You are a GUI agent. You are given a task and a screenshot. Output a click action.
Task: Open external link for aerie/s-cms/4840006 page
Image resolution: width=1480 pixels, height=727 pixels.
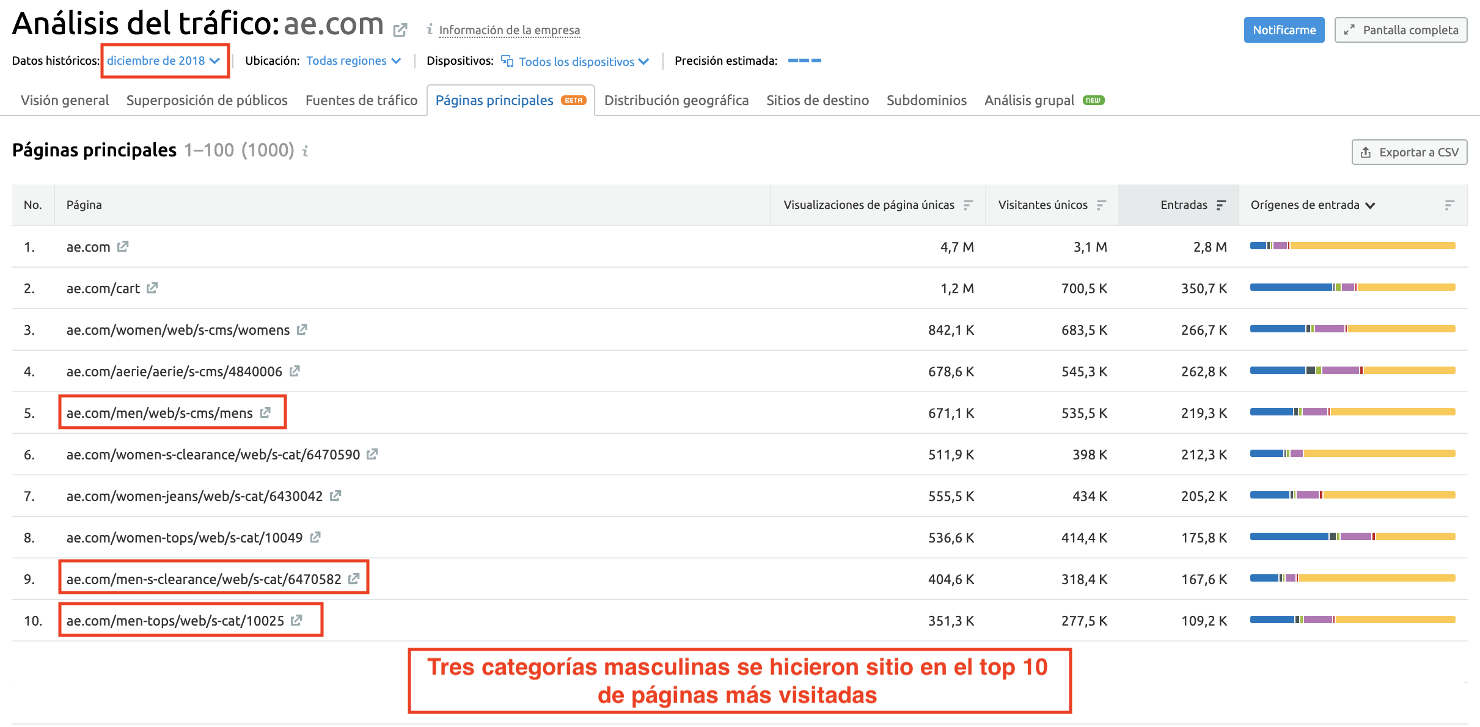click(x=295, y=371)
